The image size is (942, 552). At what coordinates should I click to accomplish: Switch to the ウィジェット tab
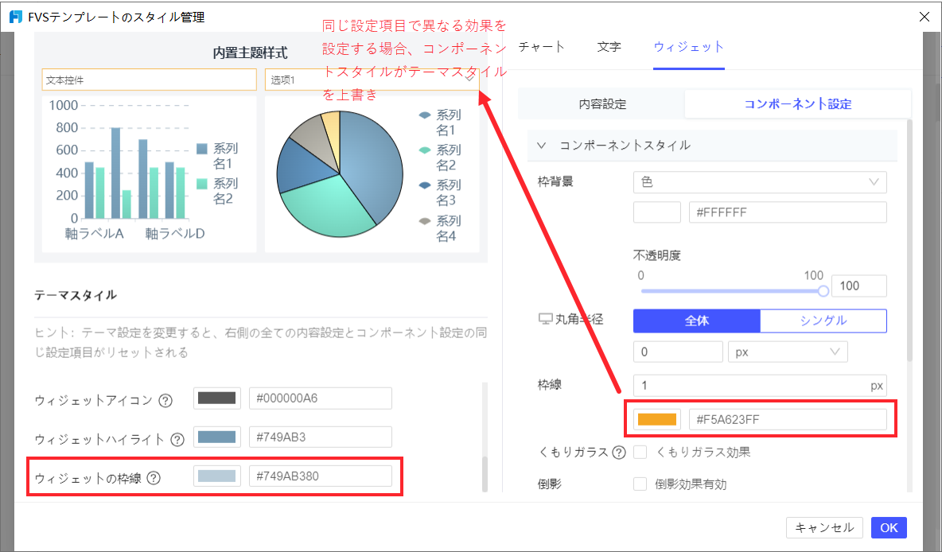pyautogui.click(x=688, y=47)
